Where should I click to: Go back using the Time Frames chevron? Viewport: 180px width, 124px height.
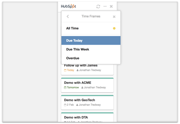[x=68, y=16]
